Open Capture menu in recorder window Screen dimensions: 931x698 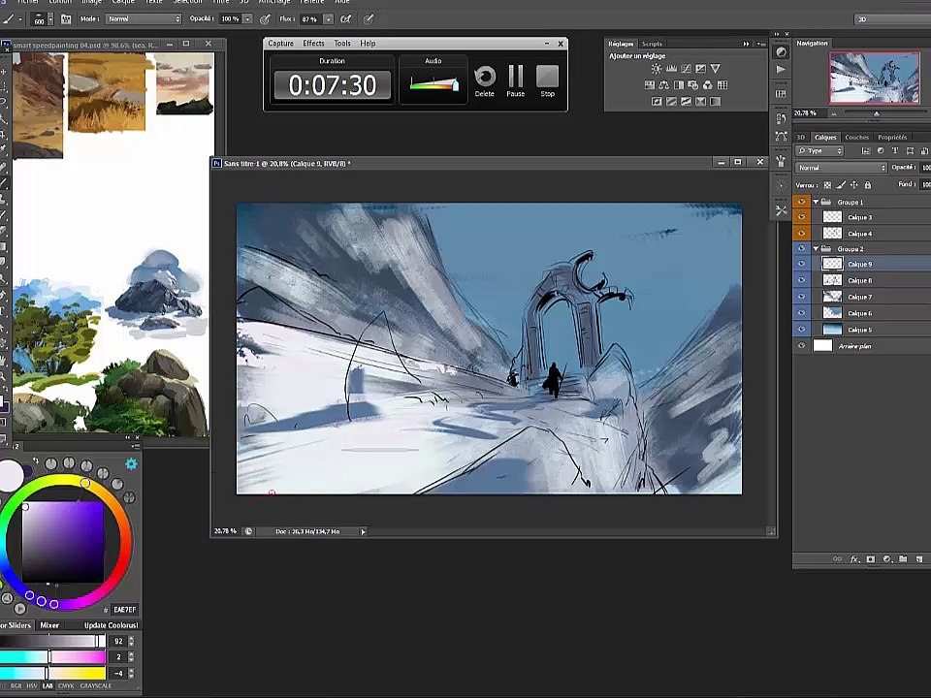pos(280,44)
